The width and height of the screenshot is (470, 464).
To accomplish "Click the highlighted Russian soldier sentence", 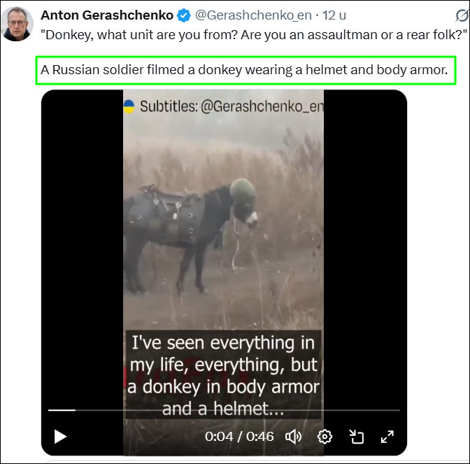I will click(x=244, y=71).
